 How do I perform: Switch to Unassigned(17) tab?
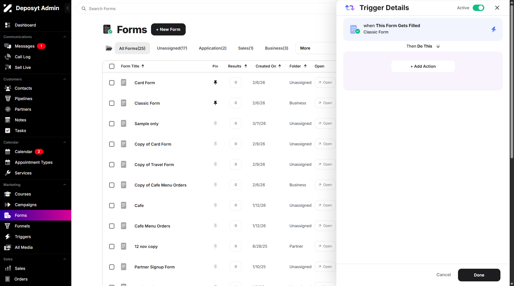[172, 48]
